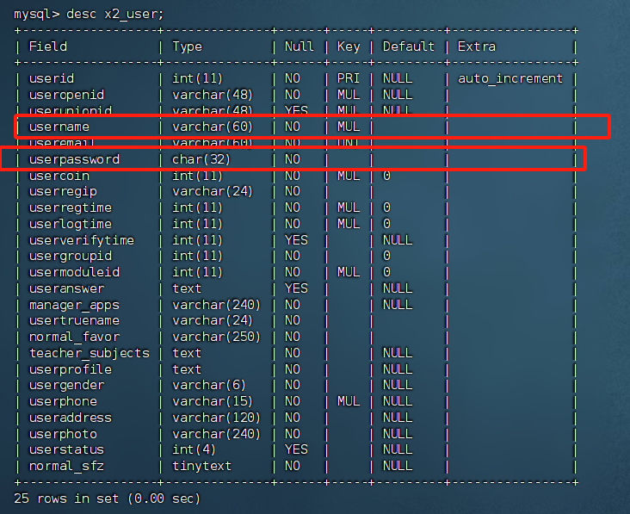Image resolution: width=630 pixels, height=514 pixels.
Task: Click the 'userstatus' field name
Action: 66,449
